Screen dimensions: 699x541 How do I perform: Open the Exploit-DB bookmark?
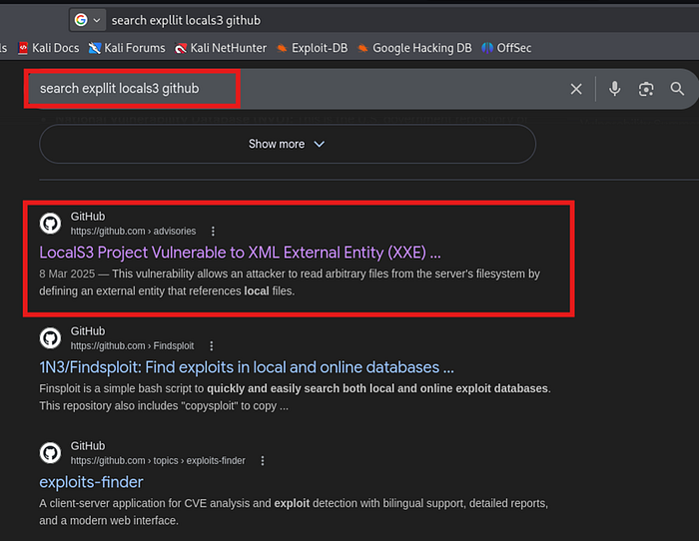click(312, 48)
